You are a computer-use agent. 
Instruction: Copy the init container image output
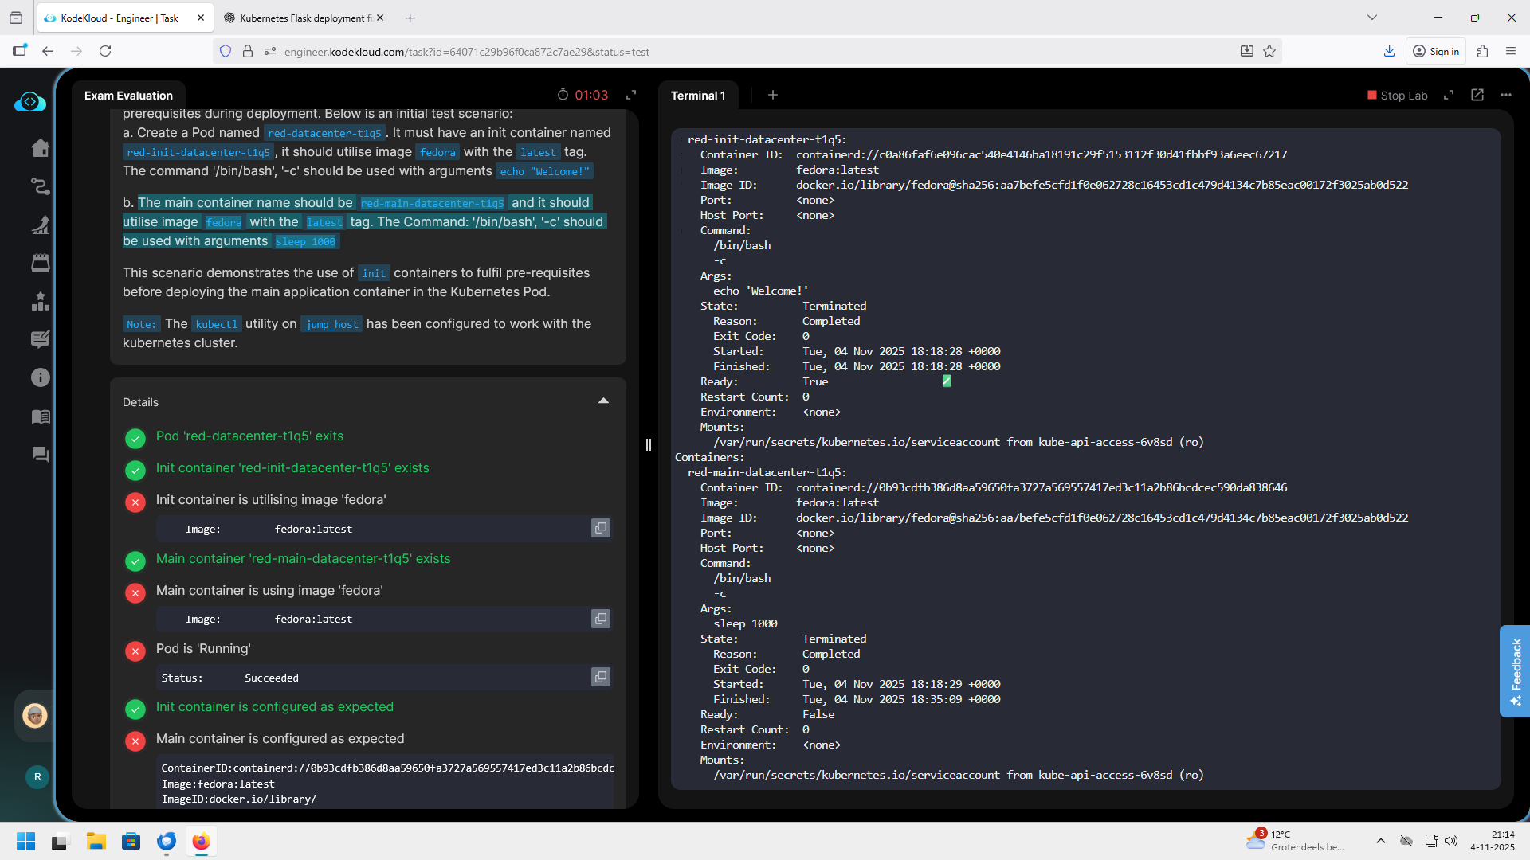[x=601, y=528]
